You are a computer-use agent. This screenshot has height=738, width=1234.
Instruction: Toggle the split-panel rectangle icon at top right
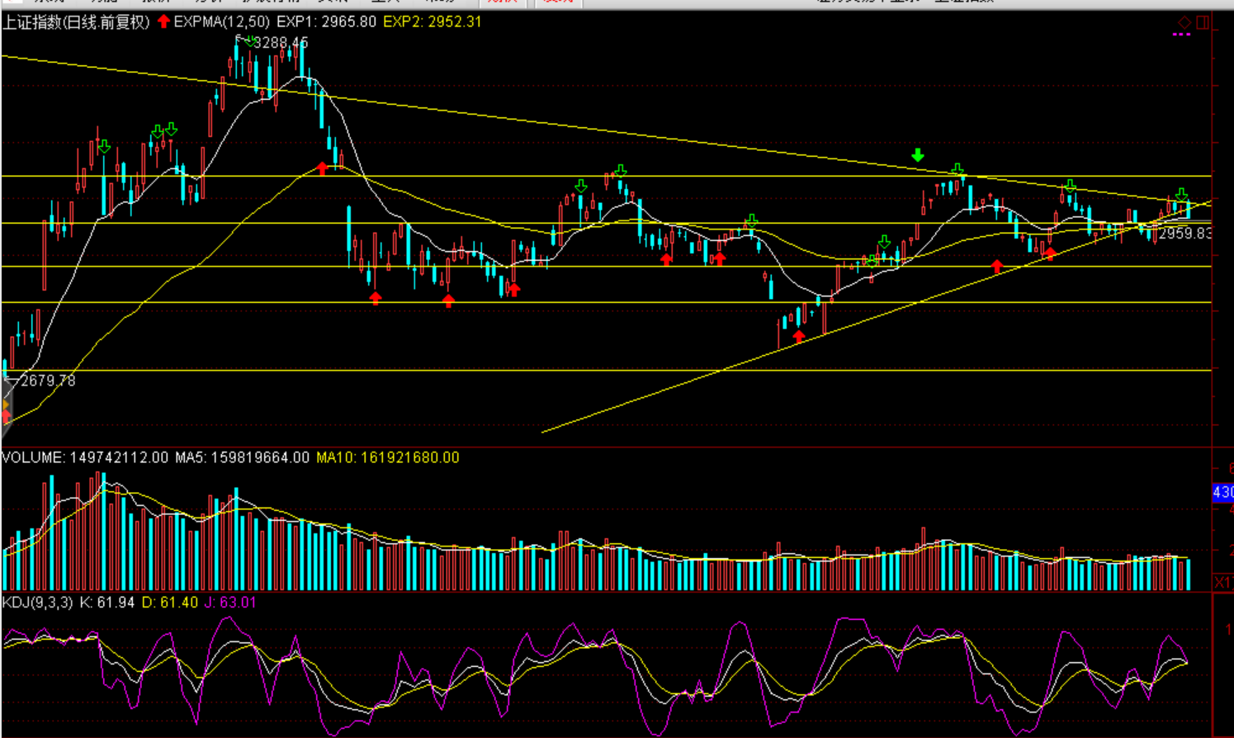[x=1203, y=22]
